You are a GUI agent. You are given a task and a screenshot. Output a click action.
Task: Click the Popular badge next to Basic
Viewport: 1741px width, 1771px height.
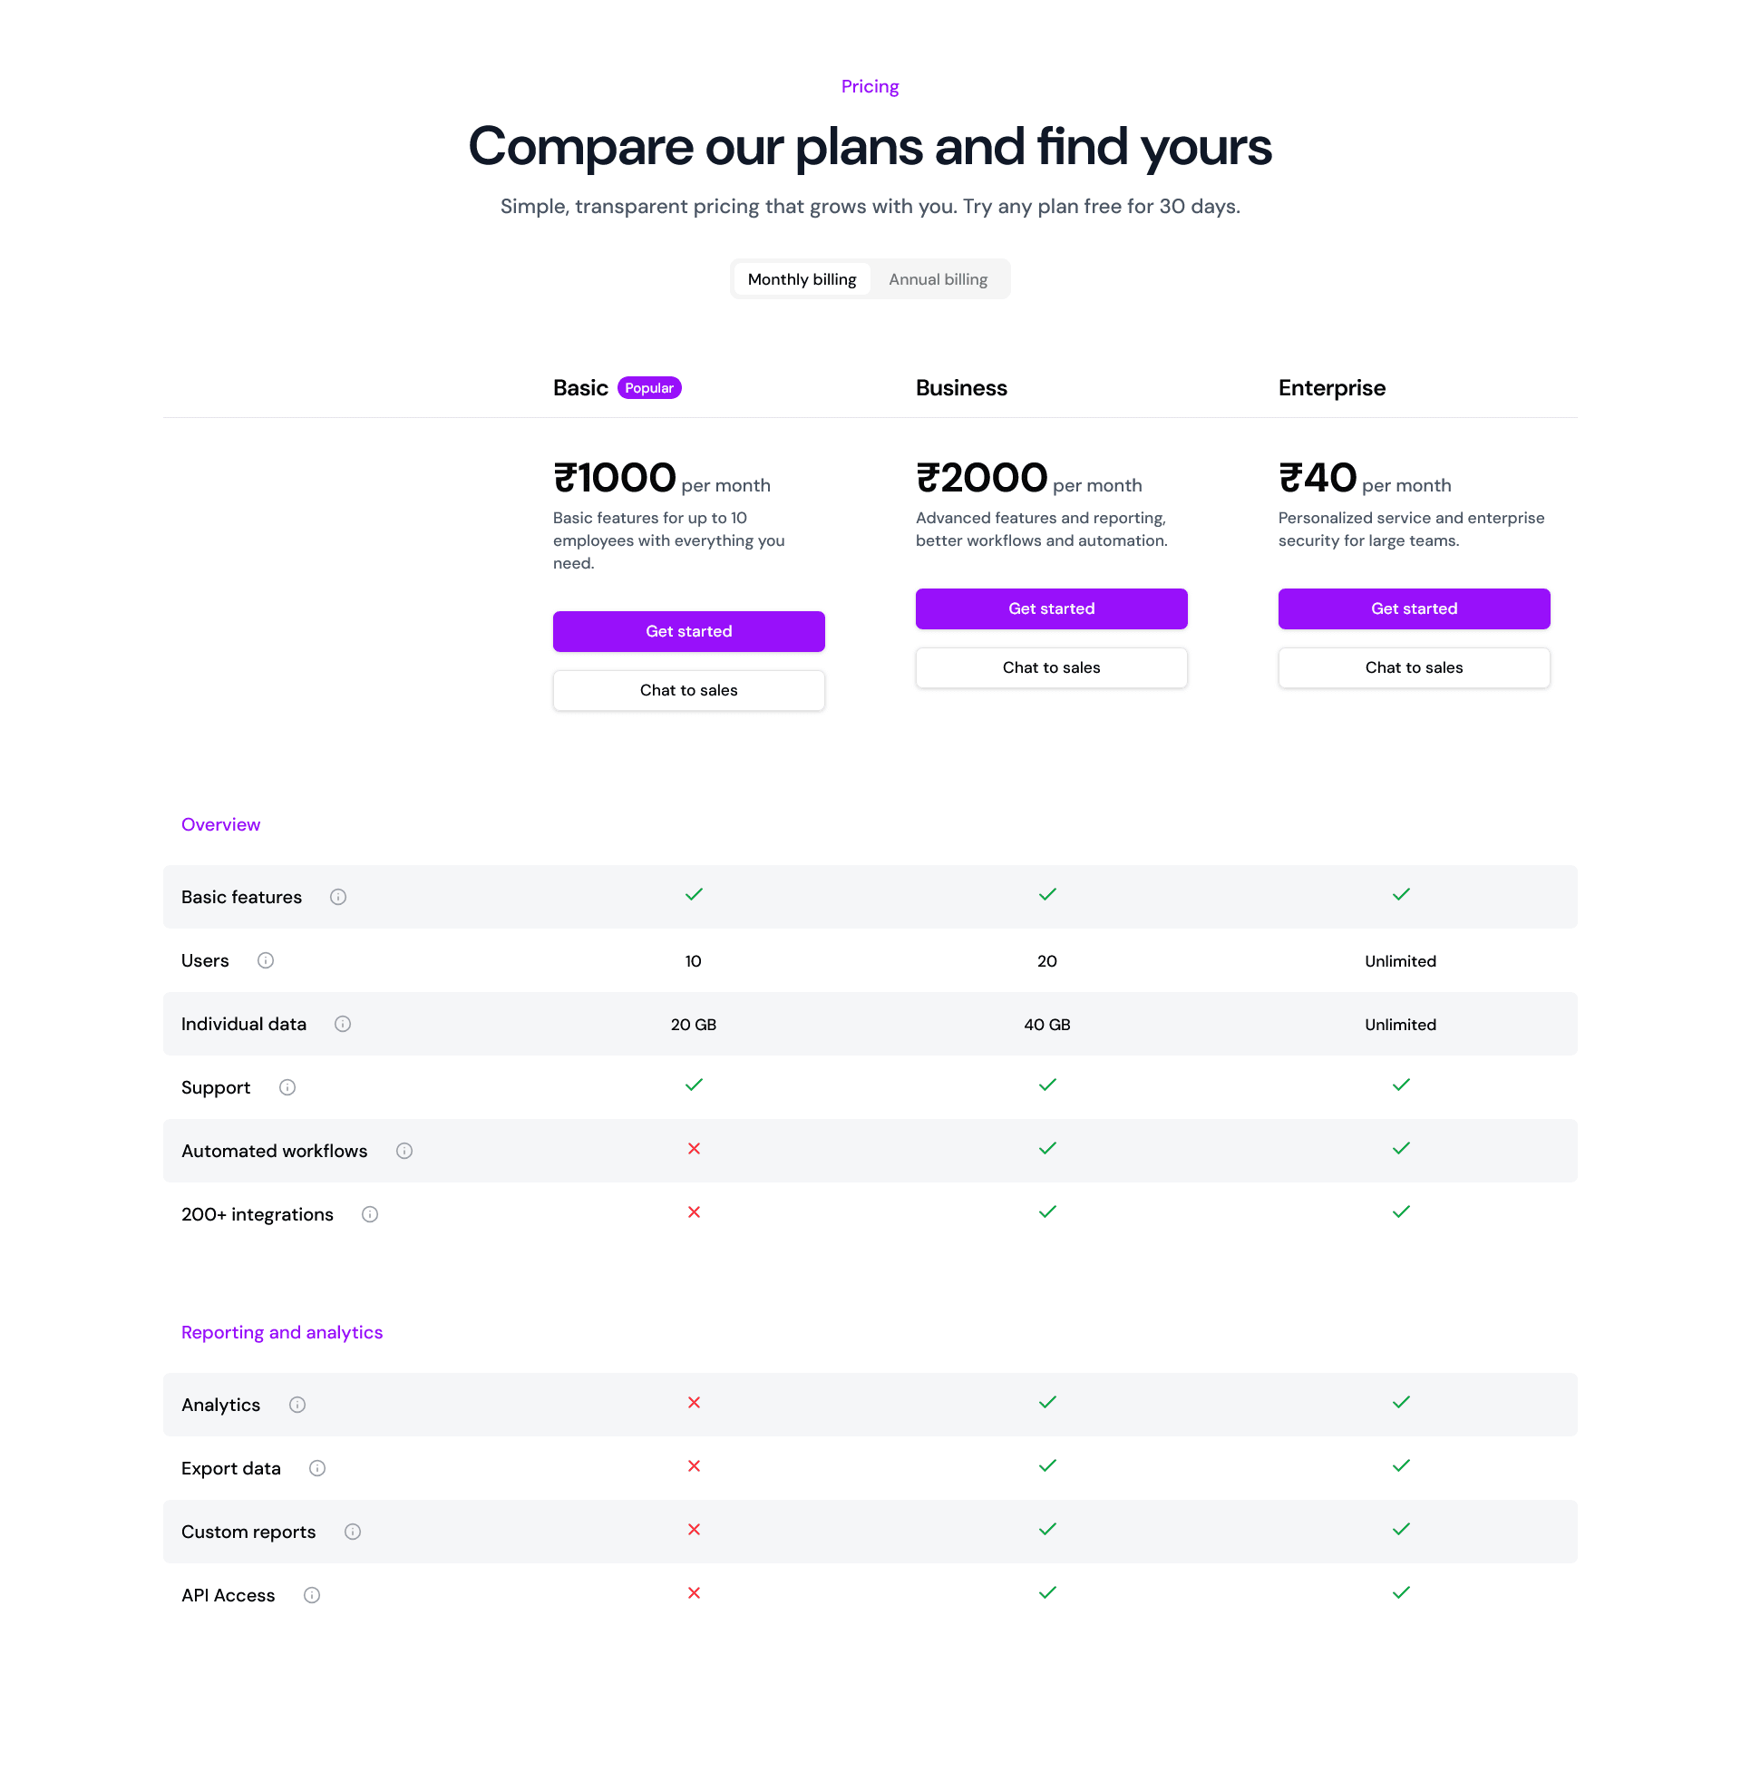pyautogui.click(x=649, y=388)
